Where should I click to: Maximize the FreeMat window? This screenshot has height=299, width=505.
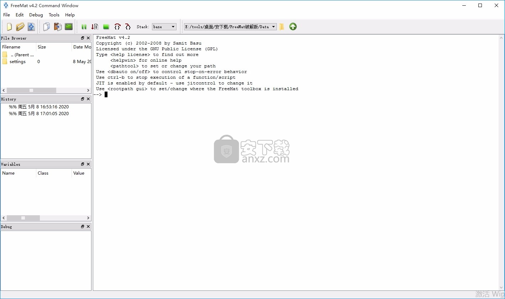pos(480,5)
